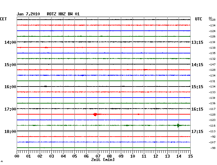Click the 'UTC' axis heading

pos(198,19)
